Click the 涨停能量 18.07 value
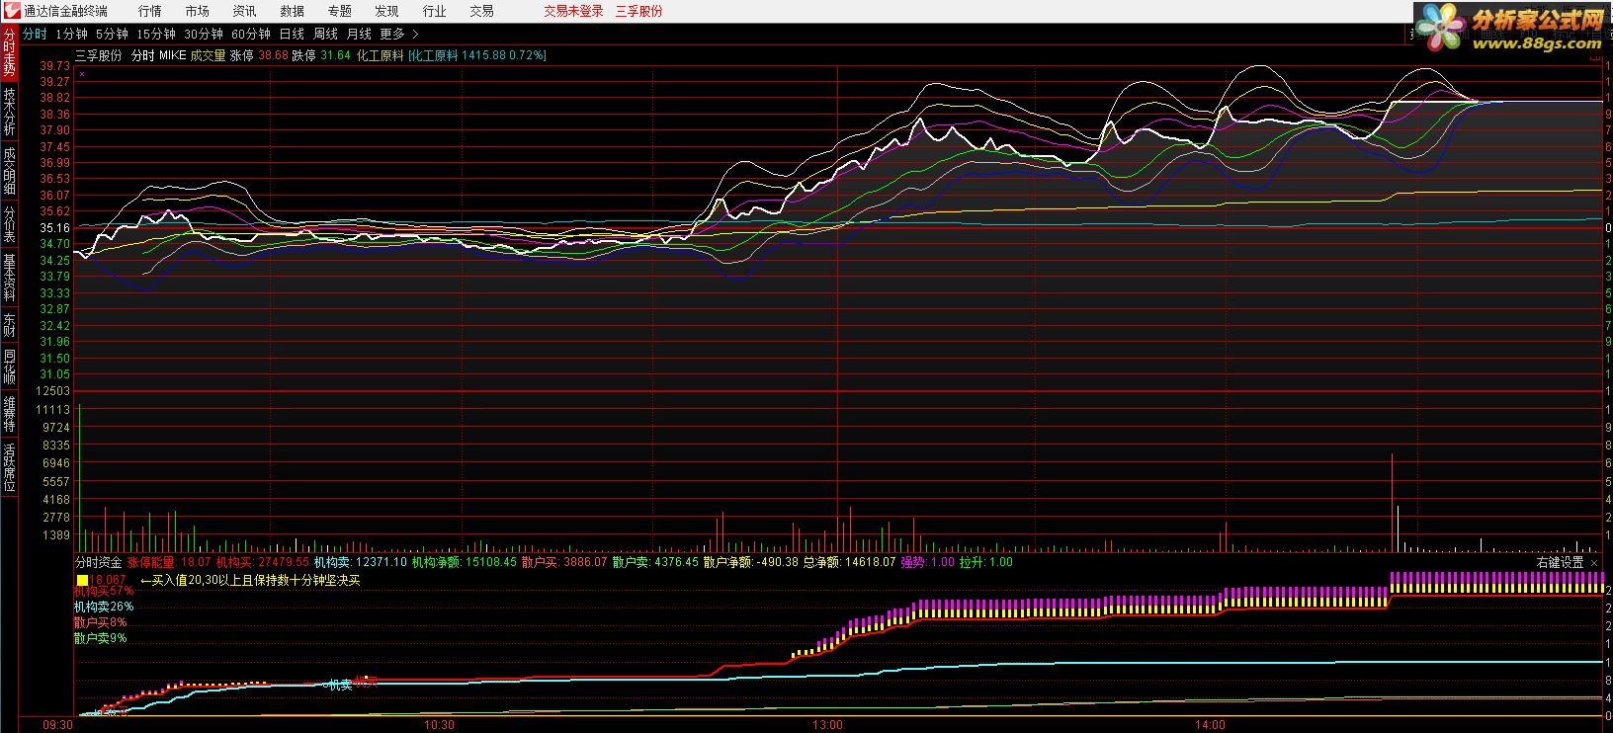This screenshot has width=1613, height=733. (169, 562)
